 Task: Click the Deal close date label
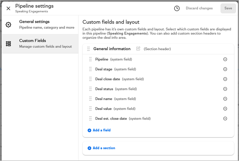(108, 79)
